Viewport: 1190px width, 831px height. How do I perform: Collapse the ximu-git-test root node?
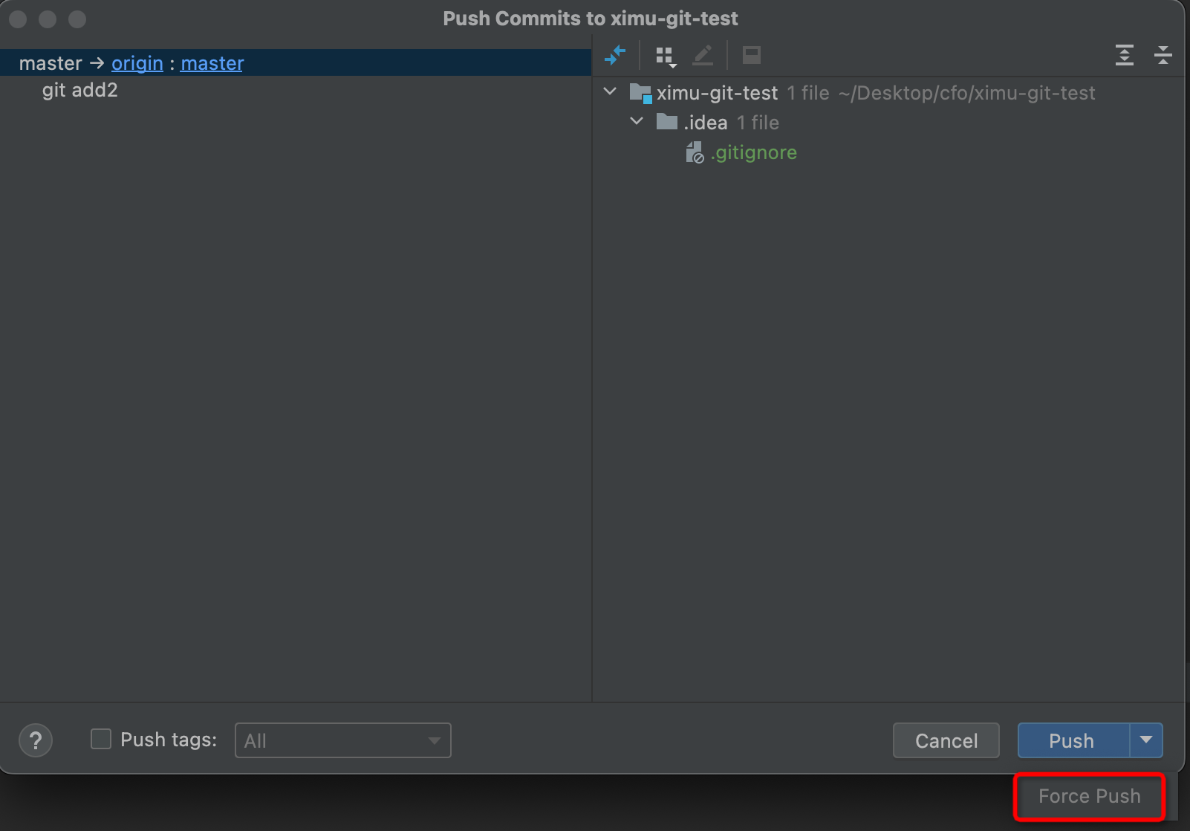pos(611,92)
